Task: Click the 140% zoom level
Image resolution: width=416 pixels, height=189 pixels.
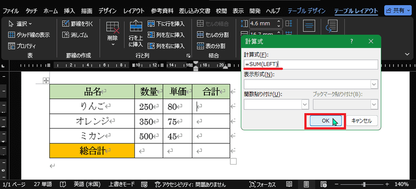Action: [x=401, y=184]
